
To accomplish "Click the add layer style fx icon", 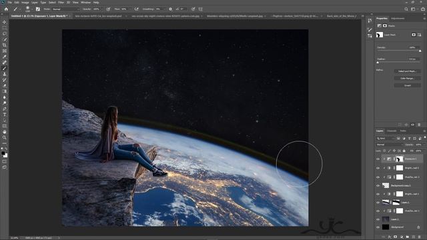I will coord(390,237).
